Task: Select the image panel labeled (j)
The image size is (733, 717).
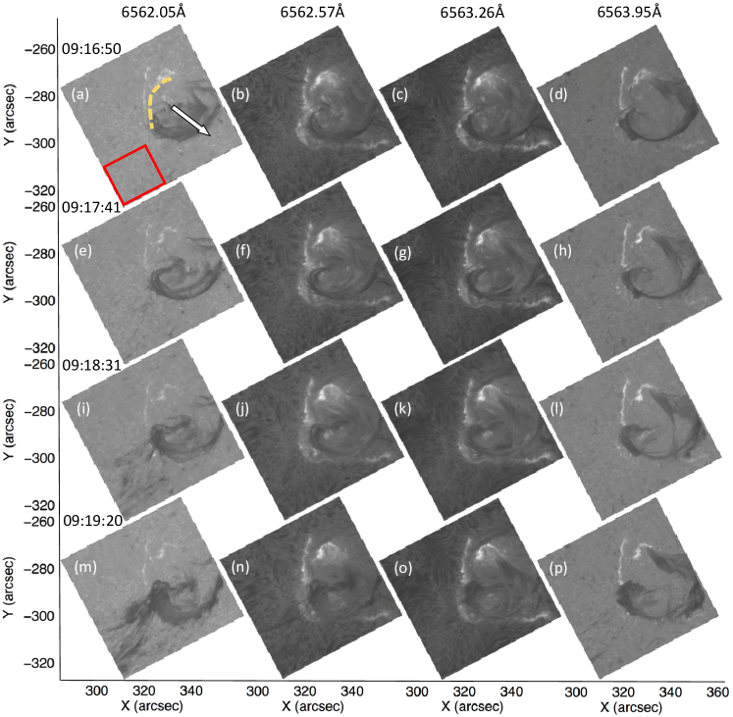Action: (x=311, y=429)
